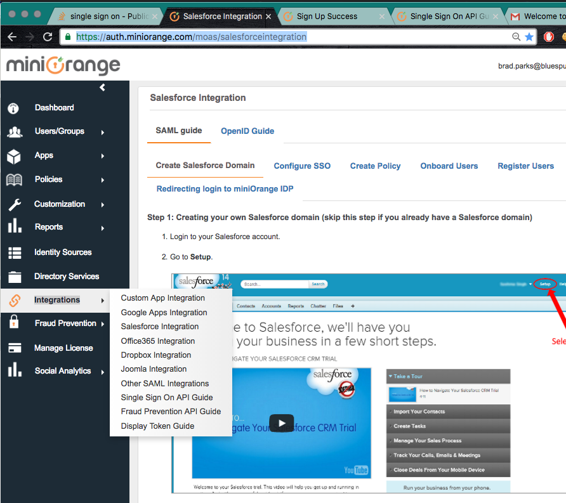
Task: Switch to the OpenID Guide tab
Action: (247, 131)
